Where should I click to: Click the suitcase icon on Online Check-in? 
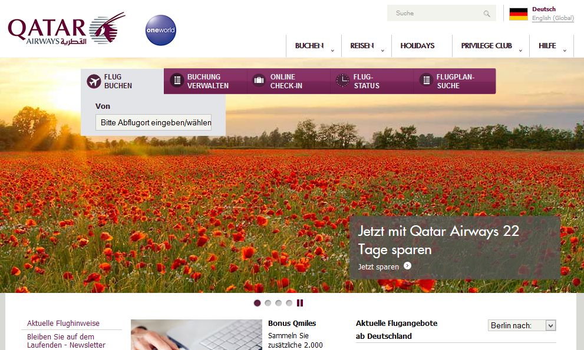259,80
